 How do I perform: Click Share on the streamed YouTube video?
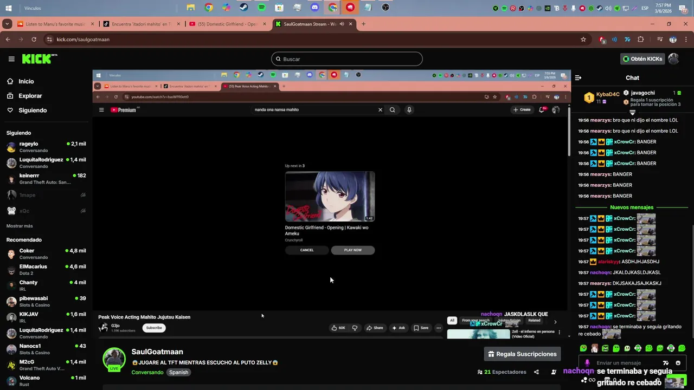375,328
